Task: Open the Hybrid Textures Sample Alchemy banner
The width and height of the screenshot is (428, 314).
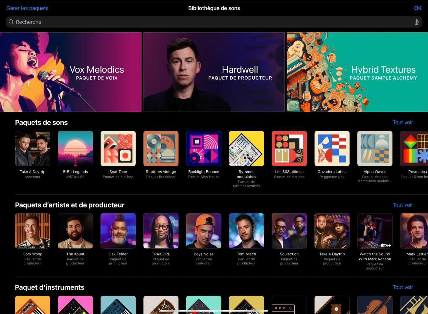Action: (x=357, y=72)
